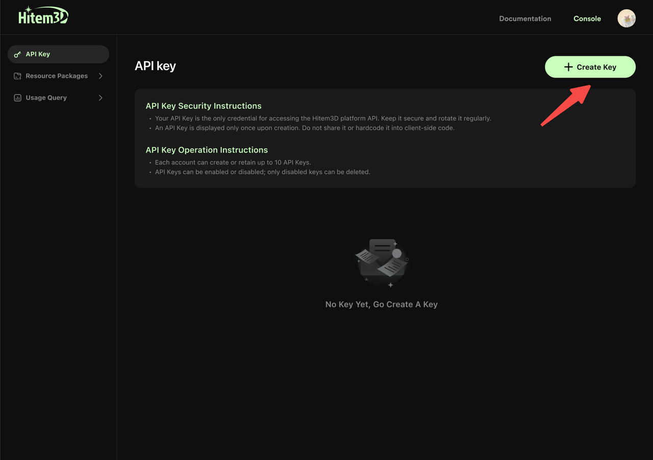Click the API Key Security Instructions heading
The height and width of the screenshot is (460, 653).
tap(204, 106)
